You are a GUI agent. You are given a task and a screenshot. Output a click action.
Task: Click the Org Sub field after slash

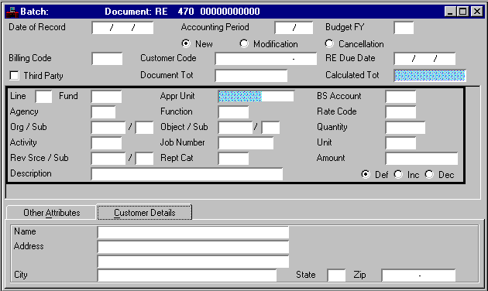coord(144,128)
